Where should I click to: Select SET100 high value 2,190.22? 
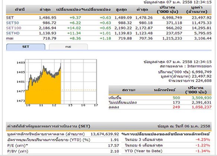click(x=123, y=28)
